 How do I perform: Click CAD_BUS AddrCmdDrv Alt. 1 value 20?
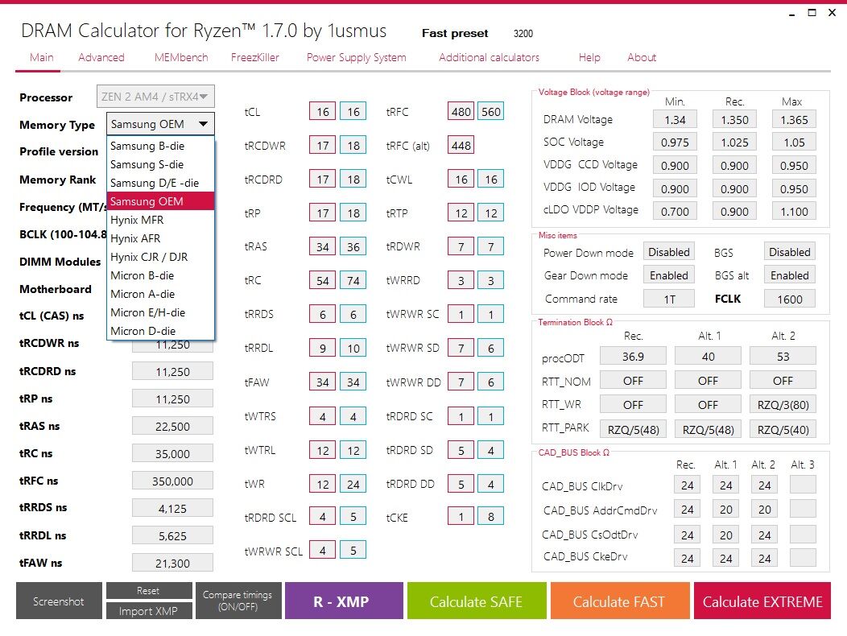pyautogui.click(x=726, y=510)
